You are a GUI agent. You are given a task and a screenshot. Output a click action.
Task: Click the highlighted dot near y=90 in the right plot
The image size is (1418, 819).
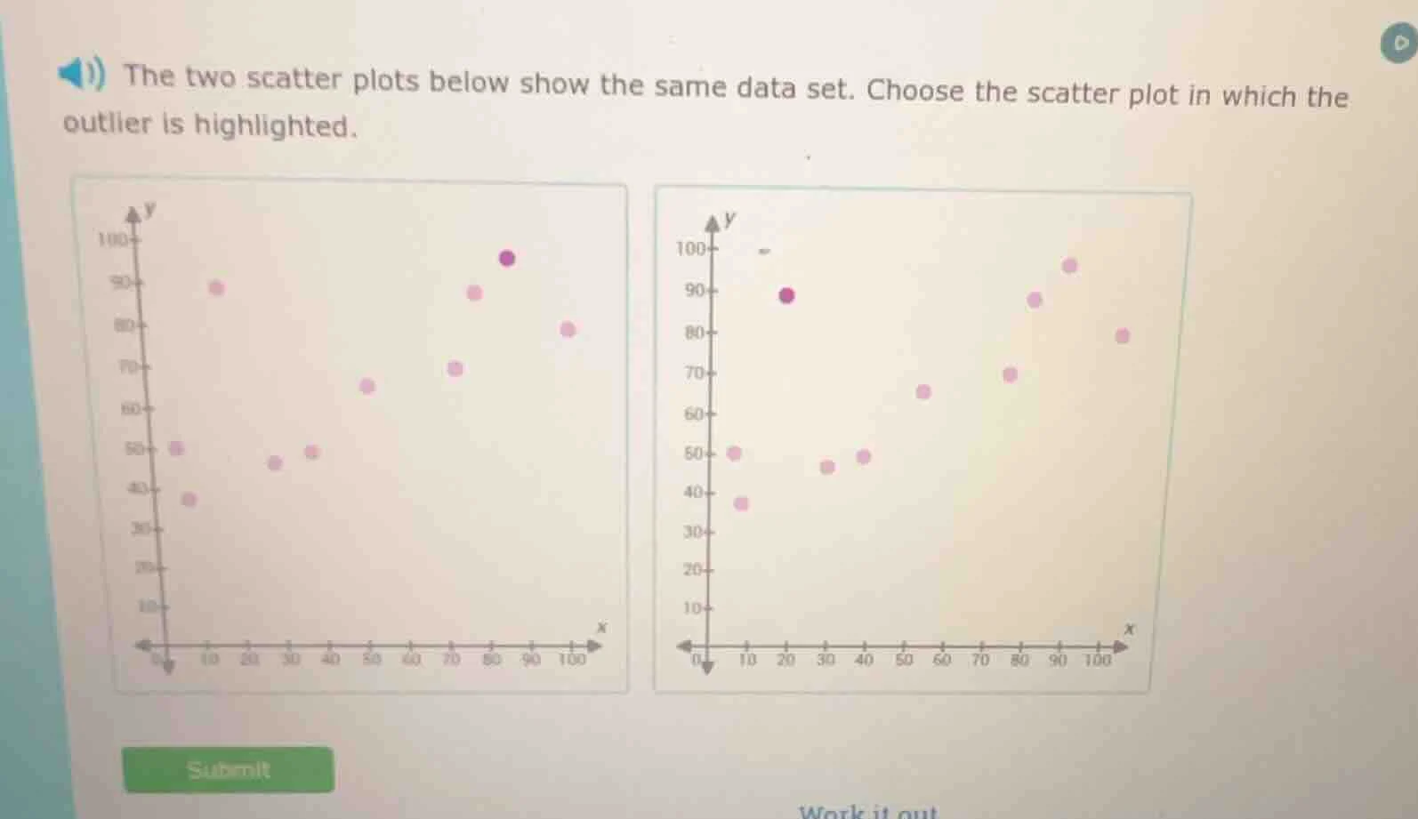(x=786, y=294)
